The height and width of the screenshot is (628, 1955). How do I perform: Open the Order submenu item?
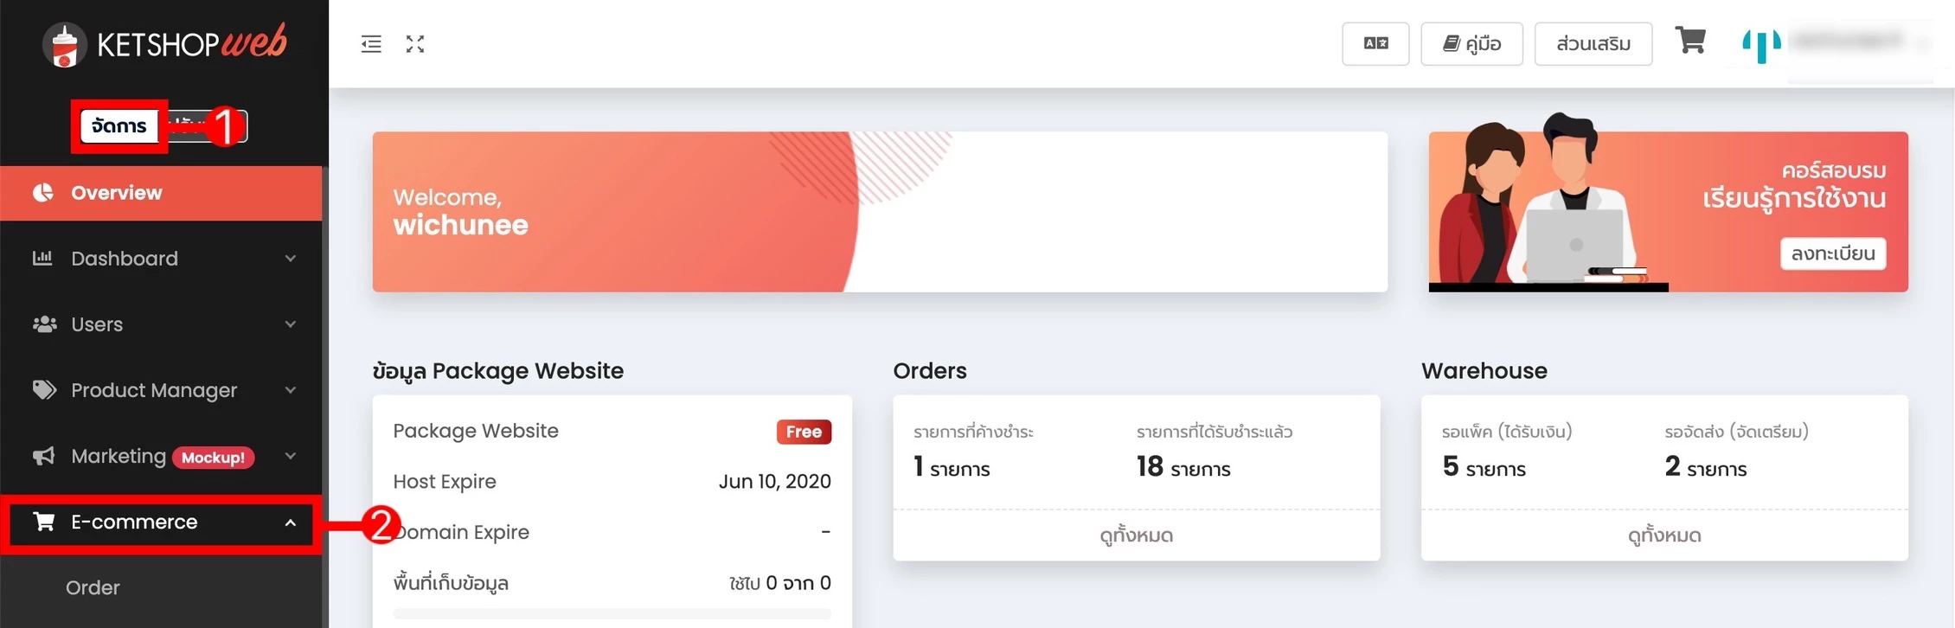click(93, 588)
